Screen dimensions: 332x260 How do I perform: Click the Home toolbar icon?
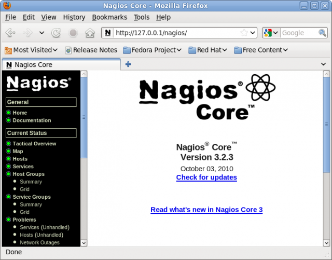click(x=90, y=33)
